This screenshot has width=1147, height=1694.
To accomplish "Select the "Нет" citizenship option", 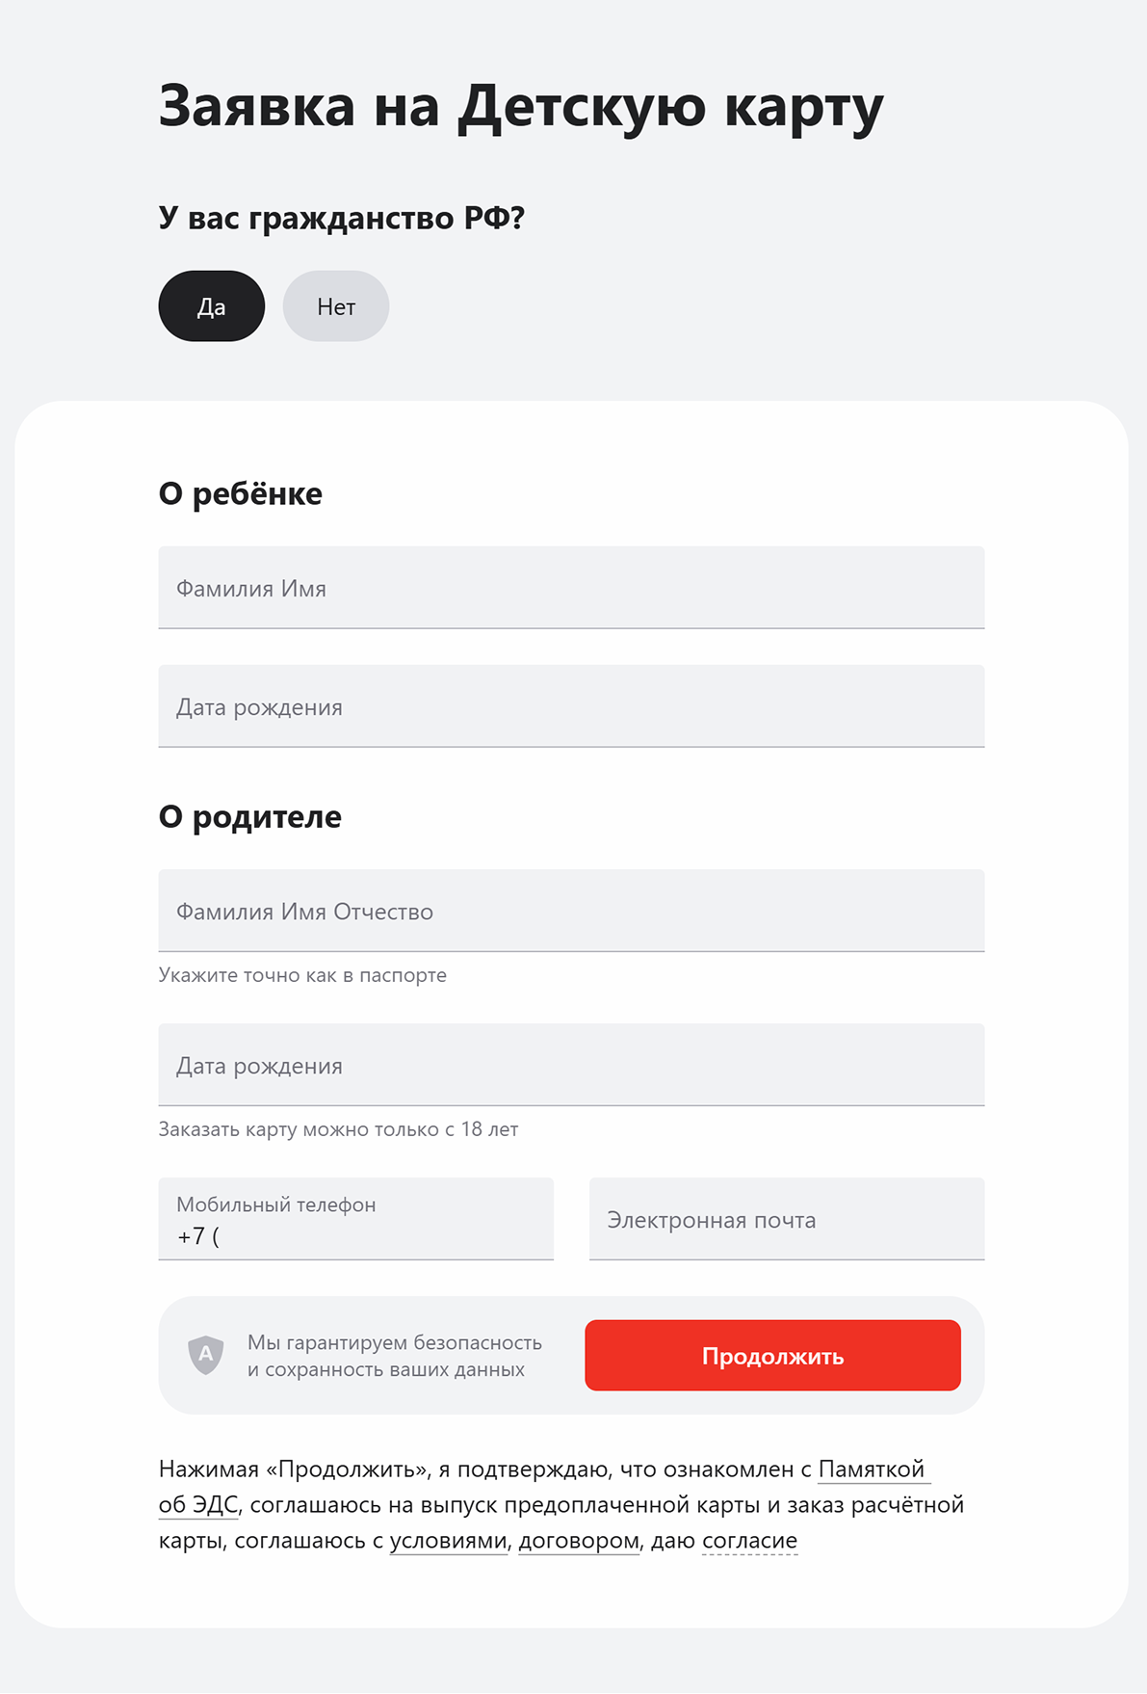I will (335, 305).
